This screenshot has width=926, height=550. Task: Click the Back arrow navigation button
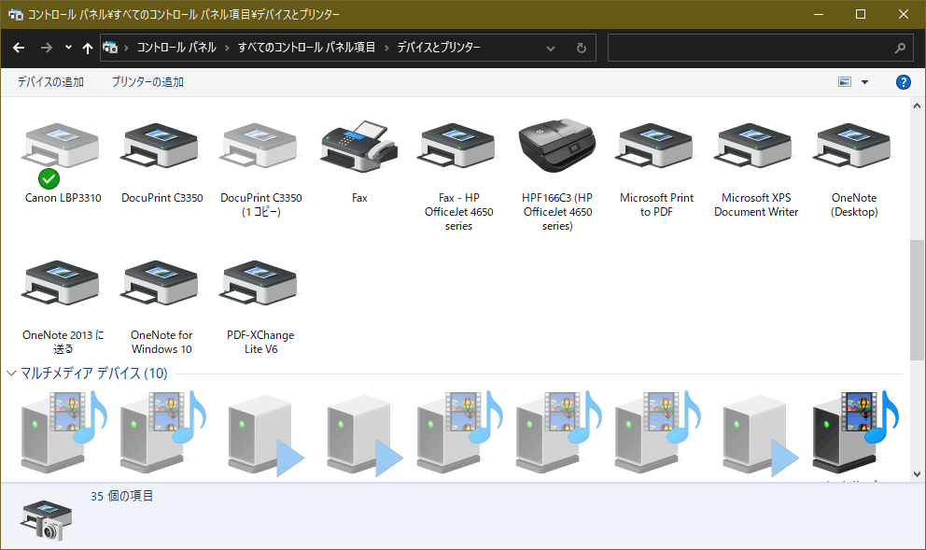click(19, 48)
